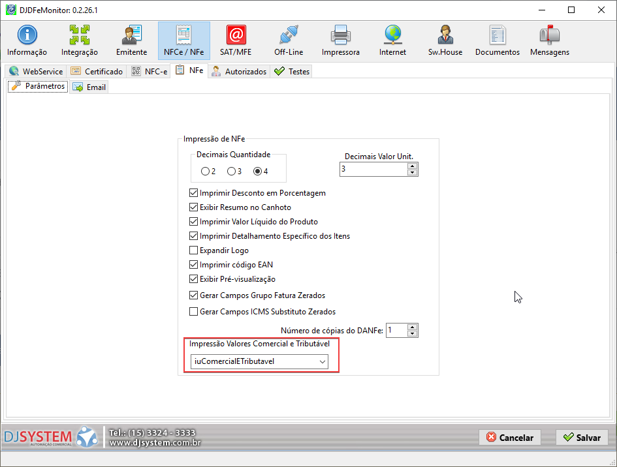Uncheck Imprimir código EAN
The height and width of the screenshot is (467, 617).
pyautogui.click(x=193, y=265)
